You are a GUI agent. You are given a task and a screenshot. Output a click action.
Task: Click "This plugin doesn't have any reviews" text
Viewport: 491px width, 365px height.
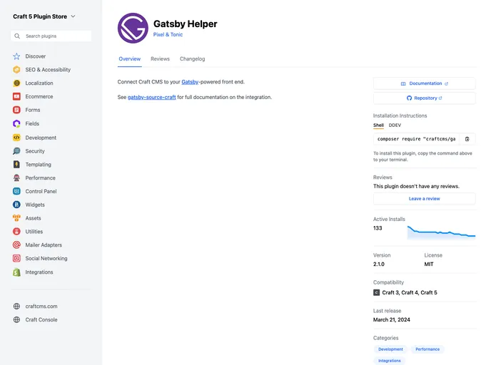416,186
